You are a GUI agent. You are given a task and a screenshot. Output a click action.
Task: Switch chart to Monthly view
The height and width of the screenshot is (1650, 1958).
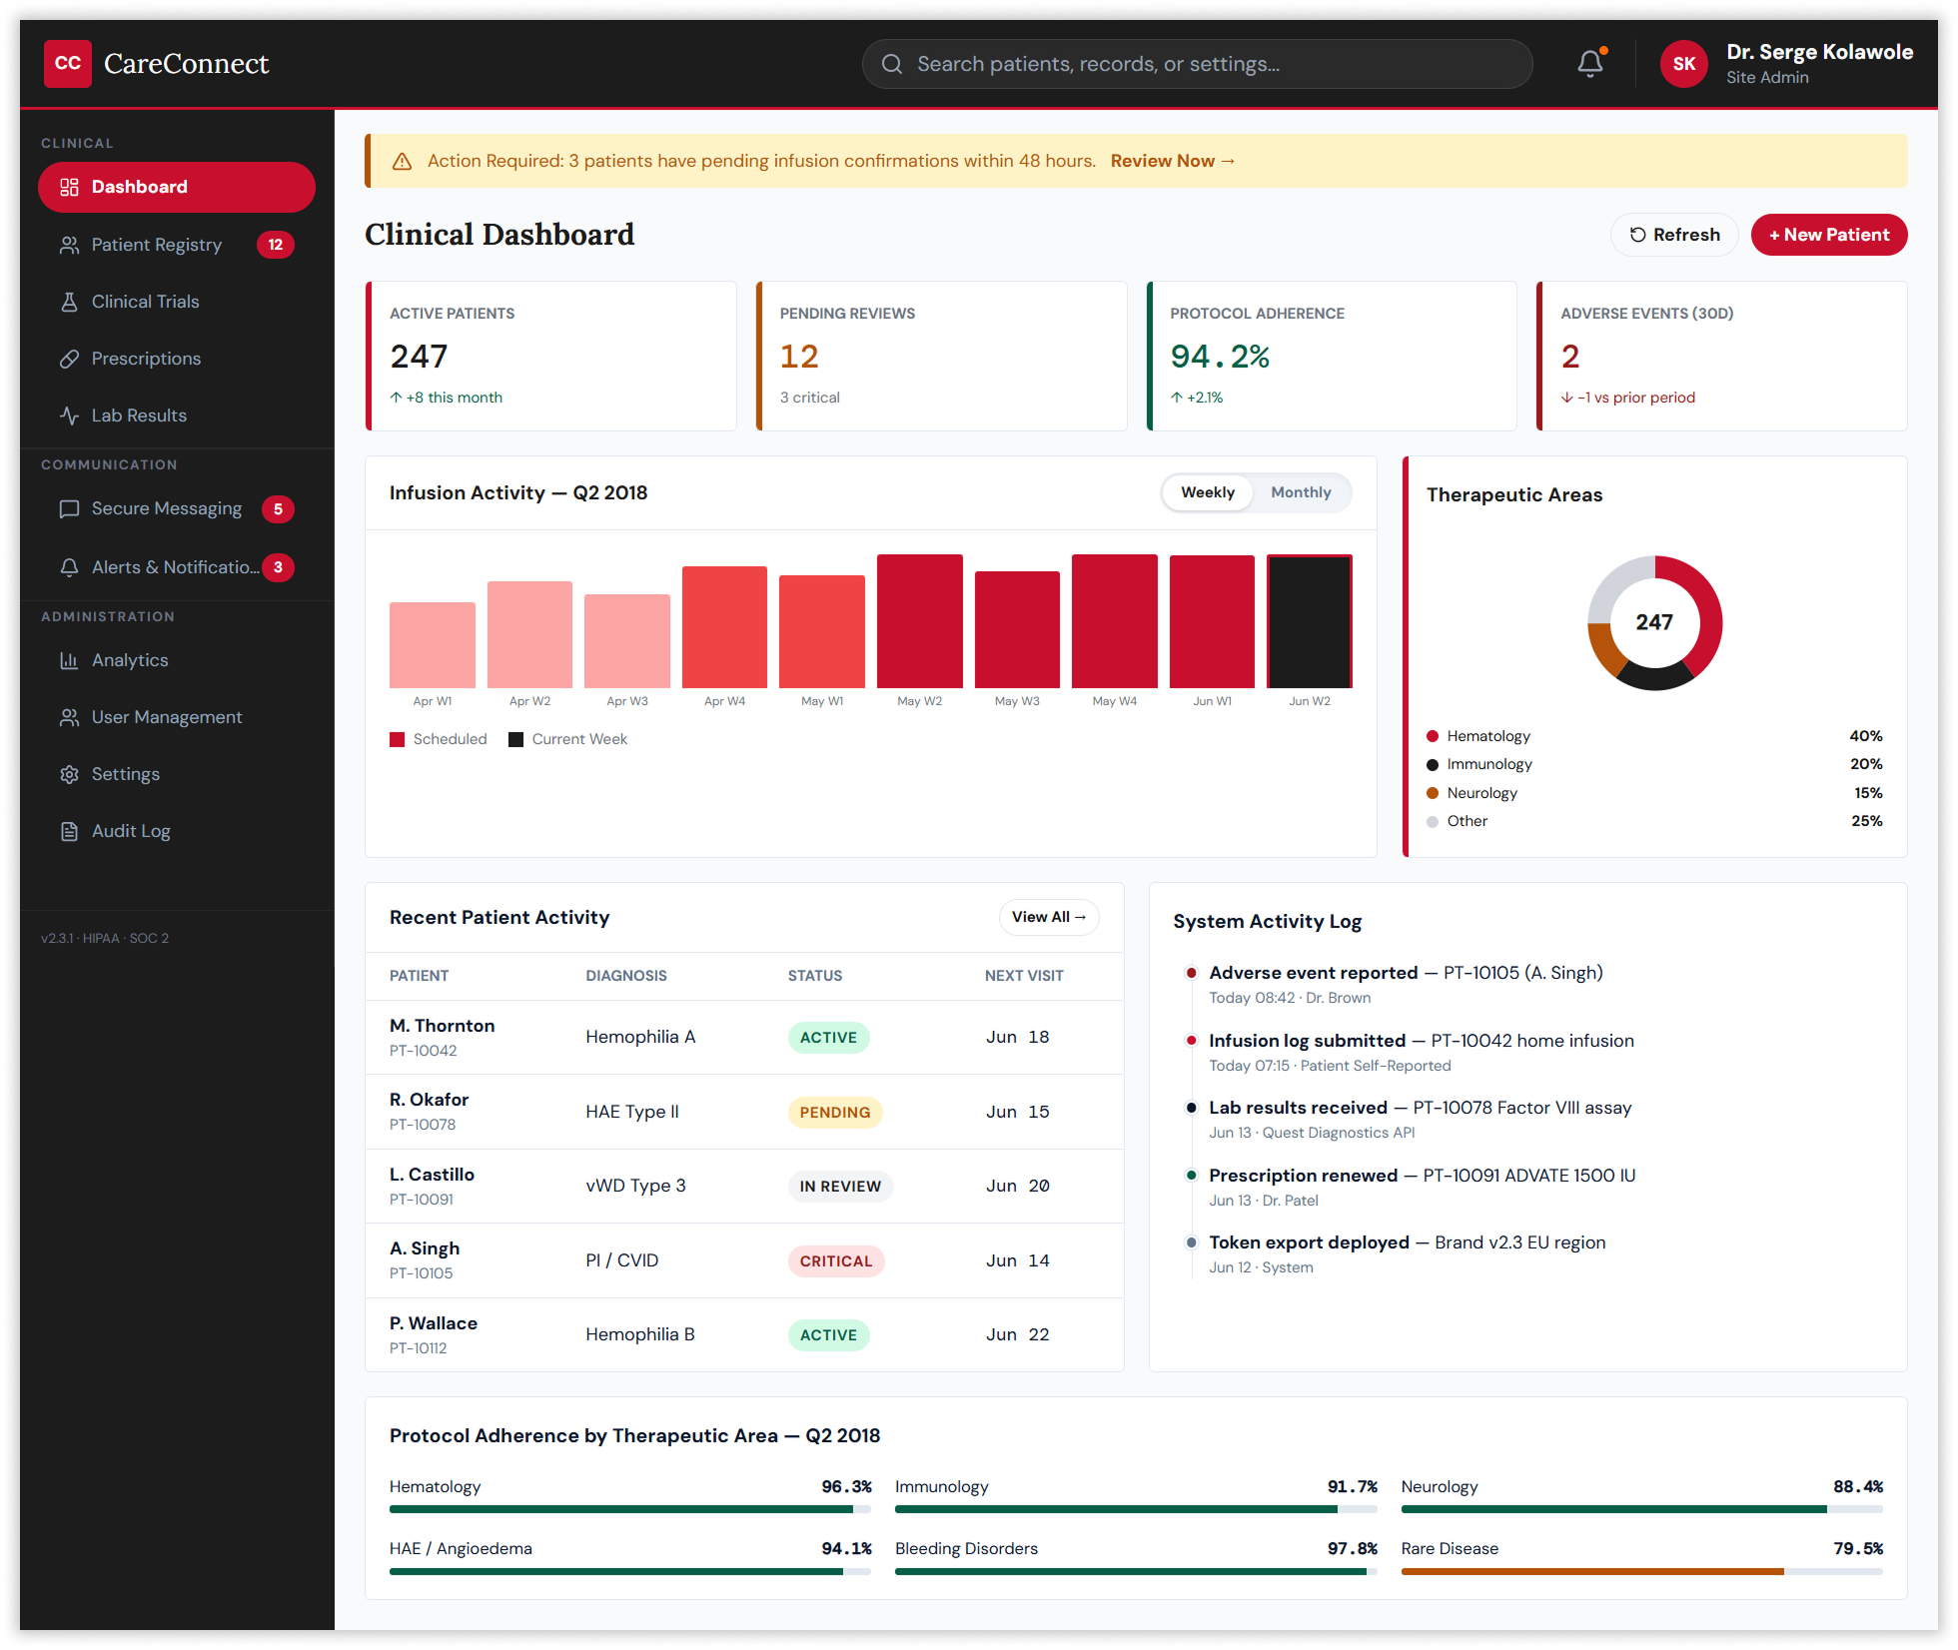tap(1300, 492)
